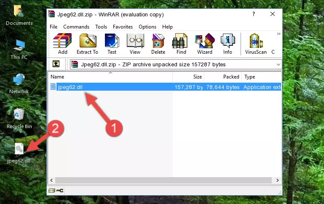Screen dimensions: 324x204
Task: Sort by the Name column header
Action: click(x=110, y=77)
